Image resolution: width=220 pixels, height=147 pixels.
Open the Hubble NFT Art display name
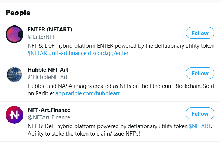tap(48, 70)
